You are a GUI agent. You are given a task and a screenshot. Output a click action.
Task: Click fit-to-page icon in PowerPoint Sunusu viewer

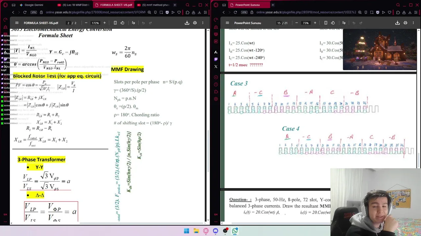click(x=326, y=23)
